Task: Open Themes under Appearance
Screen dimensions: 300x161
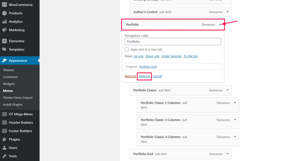Action: 8,70
